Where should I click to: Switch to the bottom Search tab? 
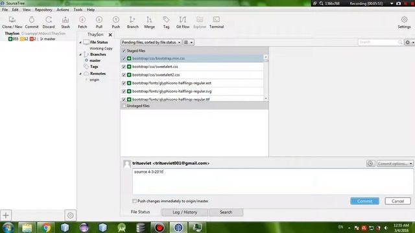click(226, 212)
